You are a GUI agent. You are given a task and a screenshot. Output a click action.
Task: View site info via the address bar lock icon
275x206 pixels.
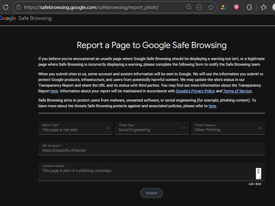[18, 7]
